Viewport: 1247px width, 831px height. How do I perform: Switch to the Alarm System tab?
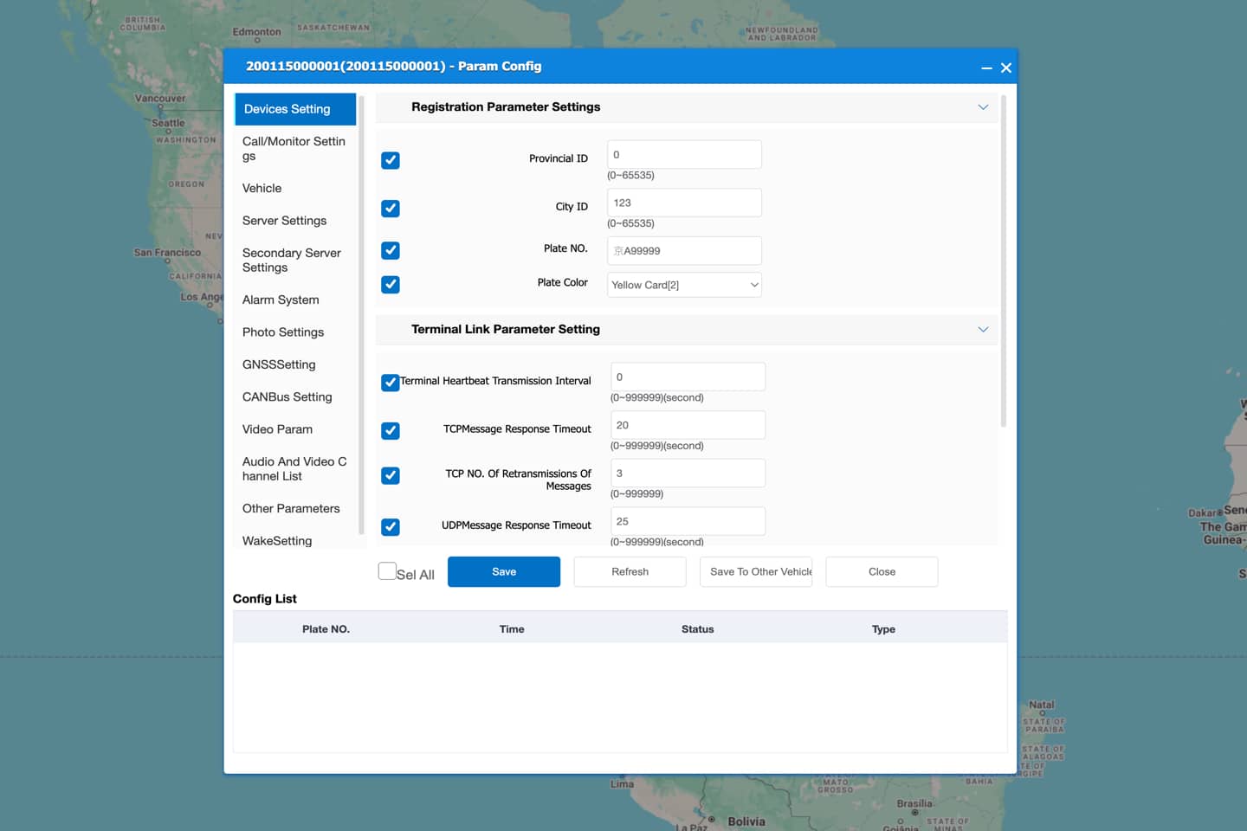pyautogui.click(x=281, y=300)
